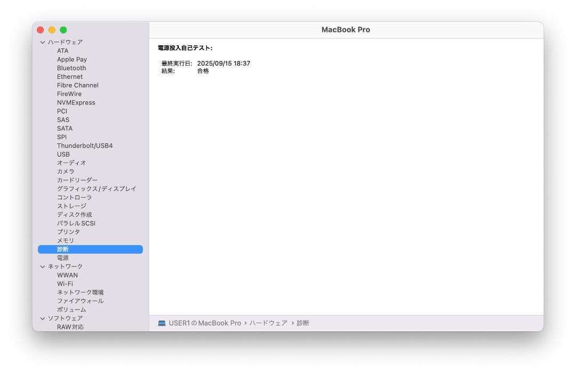Image resolution: width=576 pixels, height=374 pixels.
Task: Open the NVMExpress section
Action: click(77, 102)
